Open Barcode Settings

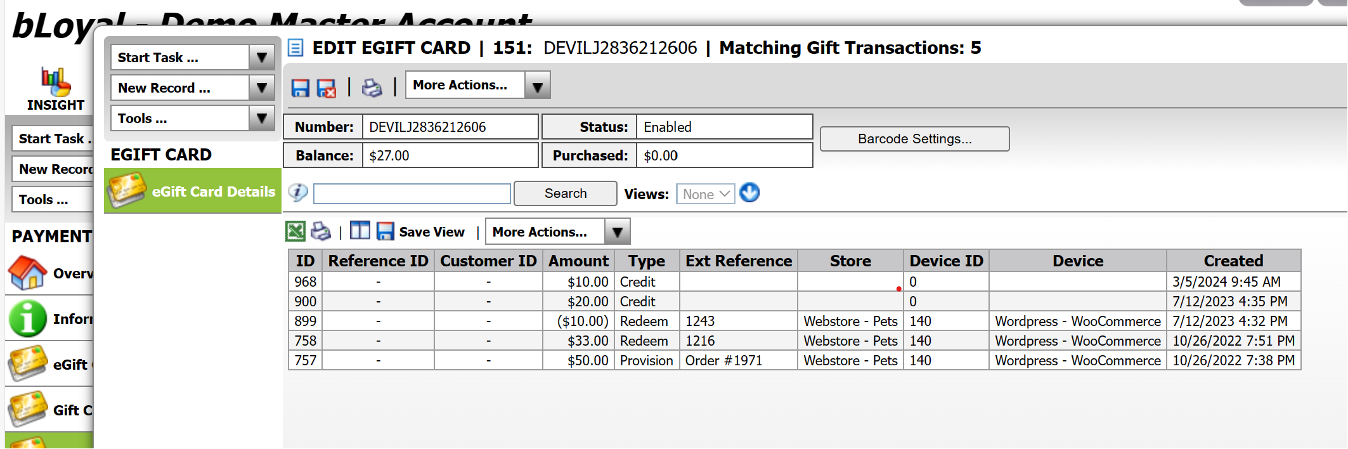[914, 139]
